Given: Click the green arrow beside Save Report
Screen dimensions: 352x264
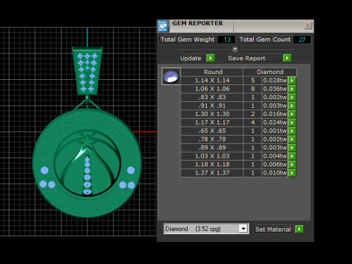Looking at the screenshot, I should [x=287, y=58].
